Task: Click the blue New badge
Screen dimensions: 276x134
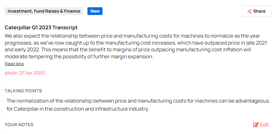Action: pos(95,11)
